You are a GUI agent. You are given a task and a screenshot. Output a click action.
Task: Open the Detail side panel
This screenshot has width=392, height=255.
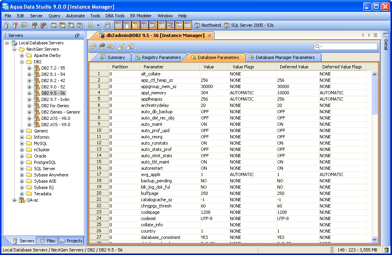tap(386, 41)
